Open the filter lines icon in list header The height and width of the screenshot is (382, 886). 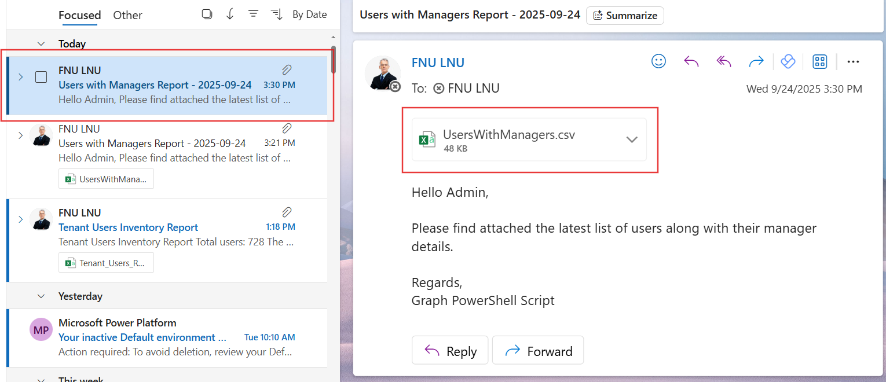tap(253, 14)
